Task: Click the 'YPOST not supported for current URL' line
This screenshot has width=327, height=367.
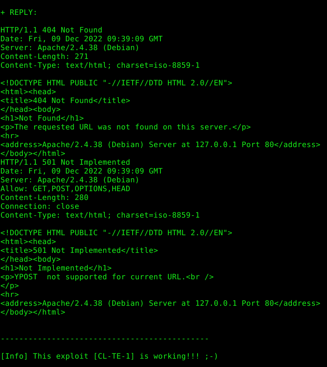Action: pyautogui.click(x=107, y=277)
